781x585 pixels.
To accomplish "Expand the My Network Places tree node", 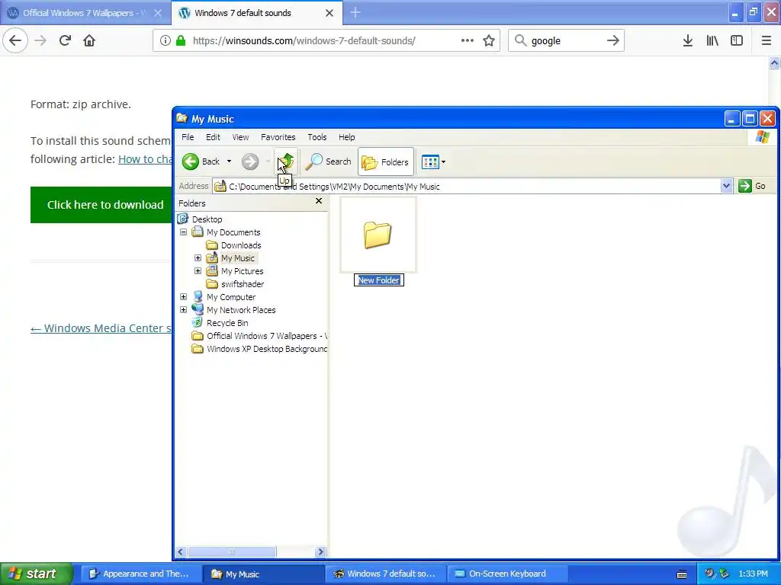I will [x=183, y=309].
